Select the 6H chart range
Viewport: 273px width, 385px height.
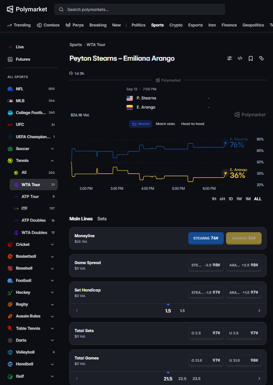coord(222,199)
